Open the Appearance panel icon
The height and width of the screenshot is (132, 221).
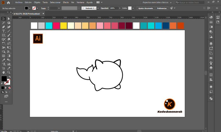point(211,87)
